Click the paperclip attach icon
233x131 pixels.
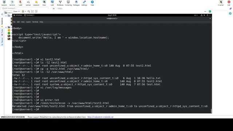point(230,9)
